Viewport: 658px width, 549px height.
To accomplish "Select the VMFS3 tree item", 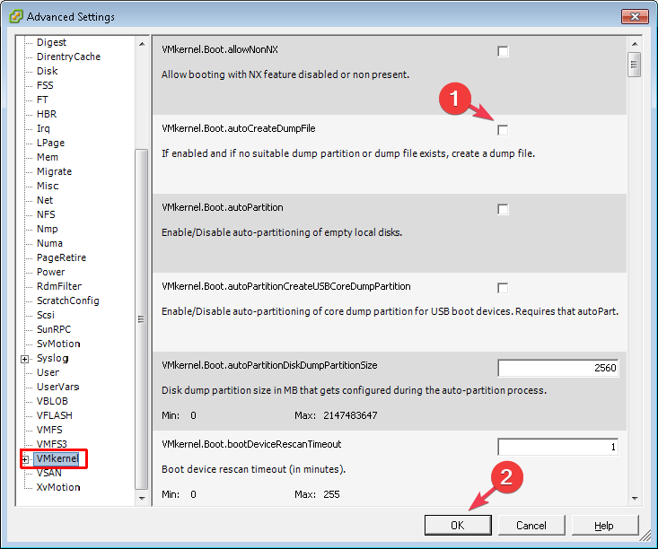I will (51, 444).
